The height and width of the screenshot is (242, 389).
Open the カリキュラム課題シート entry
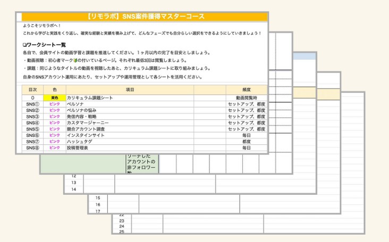(89, 98)
